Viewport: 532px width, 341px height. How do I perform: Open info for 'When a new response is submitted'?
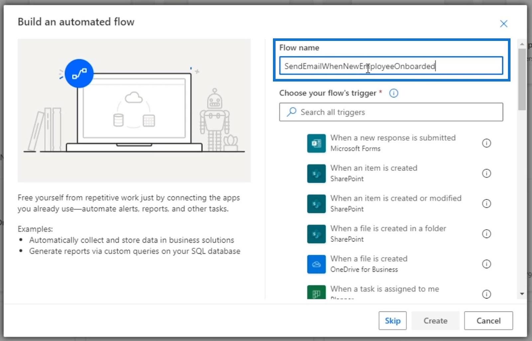pyautogui.click(x=486, y=143)
